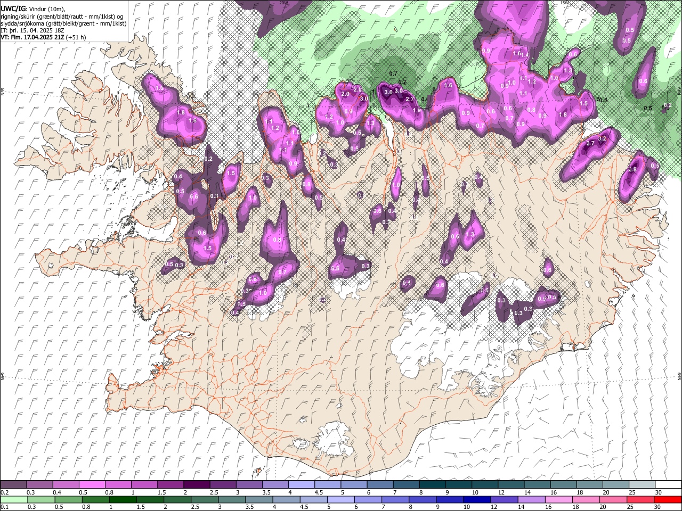Select the bottom-row rain swatch labeled 0.5

tap(68, 499)
